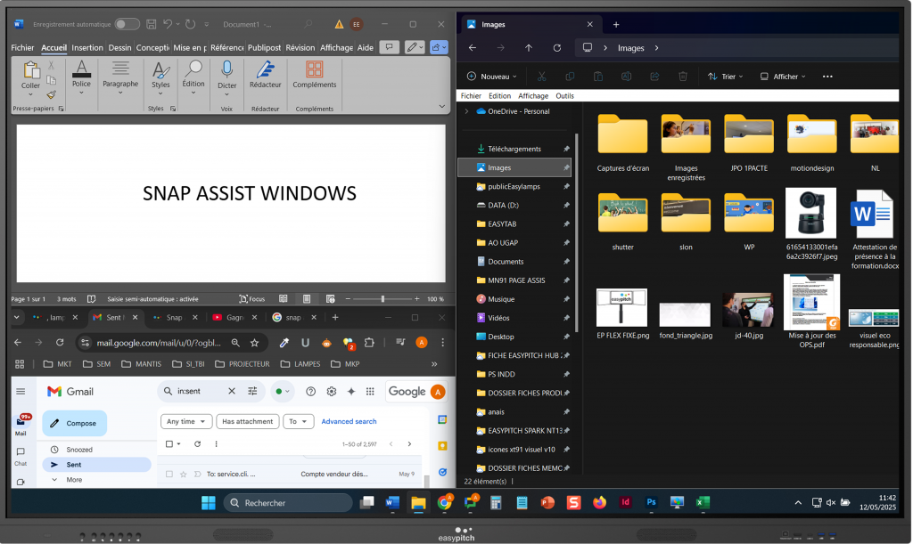The width and height of the screenshot is (913, 544).
Task: Click the Dicter microphone icon in Word
Action: pos(226,70)
